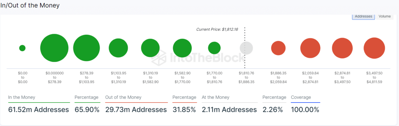Select green bubble for $278.39 to $1,103.95

click(x=86, y=48)
